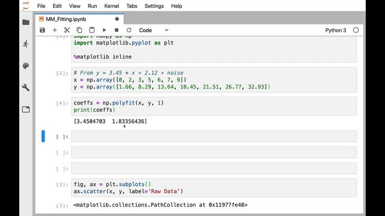
Task: Click the [2]: cell prompt
Action: click(62, 73)
